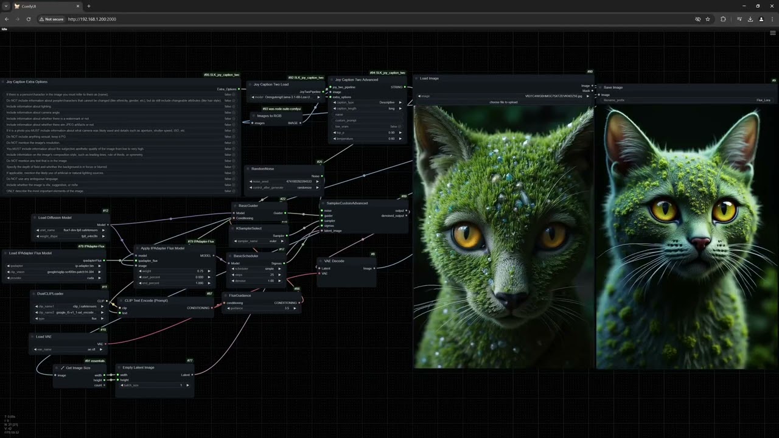The image size is (779, 438).
Task: Collapse the Joy Caption Two Advanced node
Action: pos(332,80)
